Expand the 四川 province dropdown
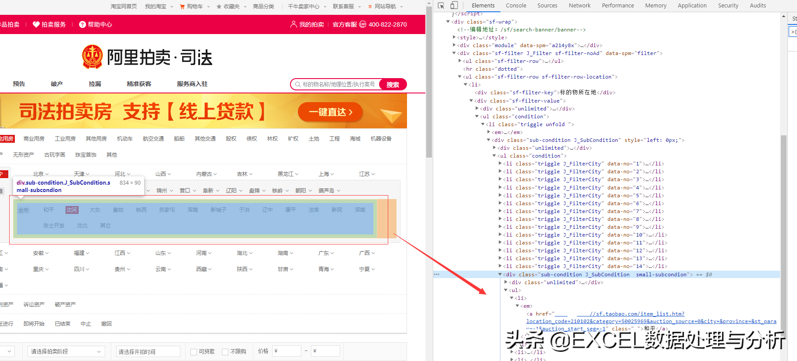 click(82, 269)
